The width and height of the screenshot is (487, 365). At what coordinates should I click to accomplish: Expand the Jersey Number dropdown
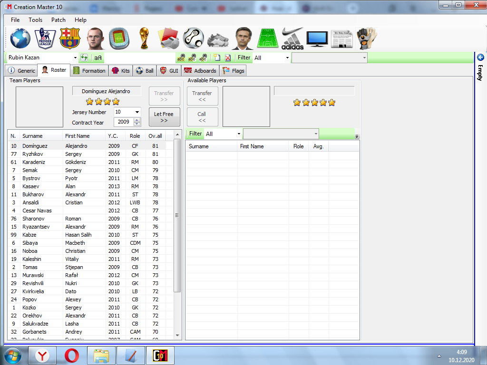pyautogui.click(x=137, y=112)
